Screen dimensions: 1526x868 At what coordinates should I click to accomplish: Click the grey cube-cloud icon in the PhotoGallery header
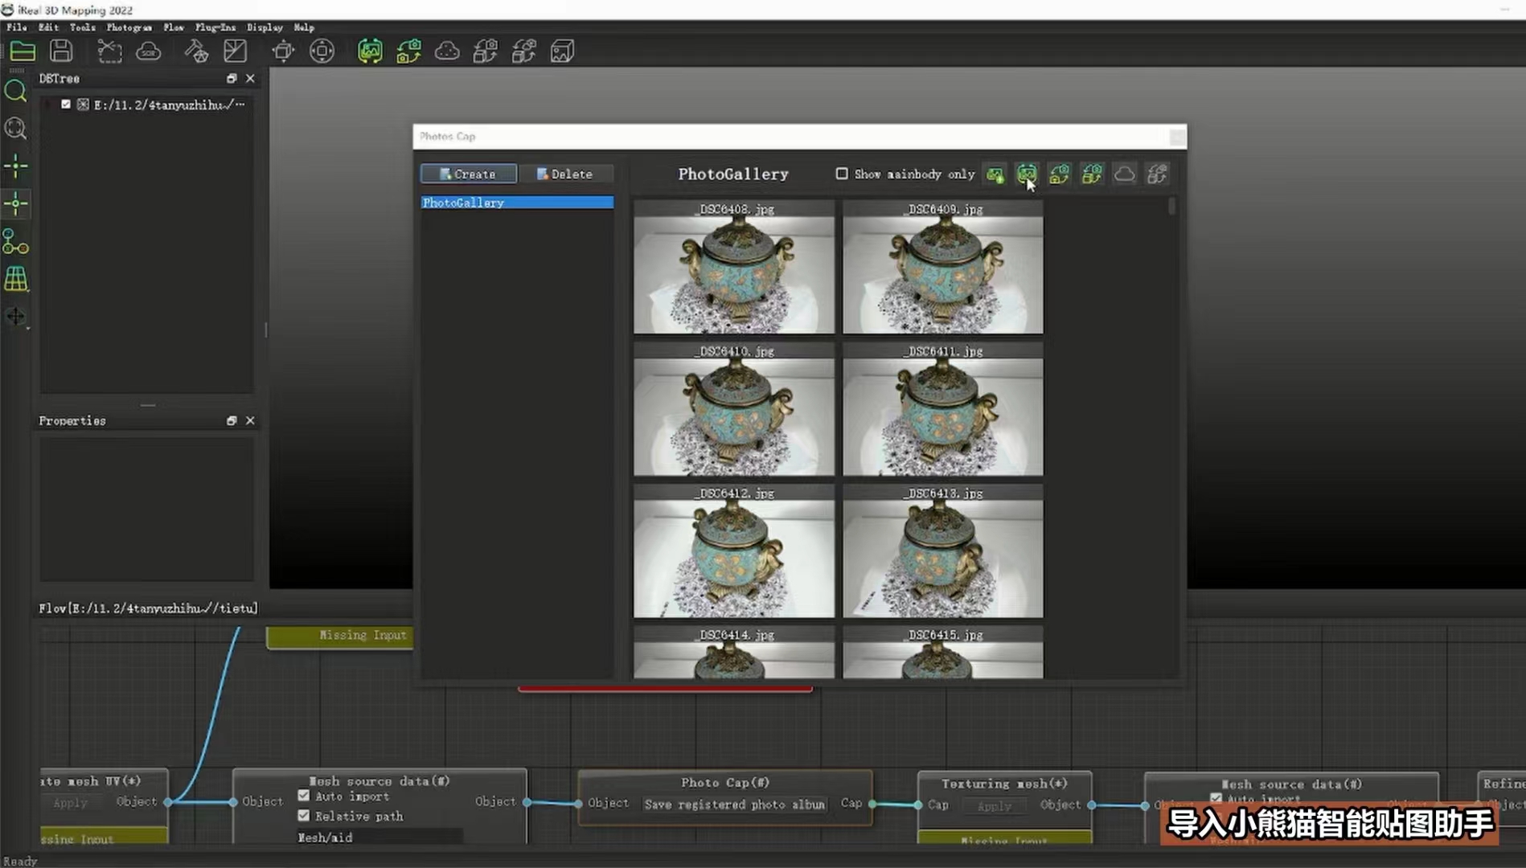(x=1157, y=174)
